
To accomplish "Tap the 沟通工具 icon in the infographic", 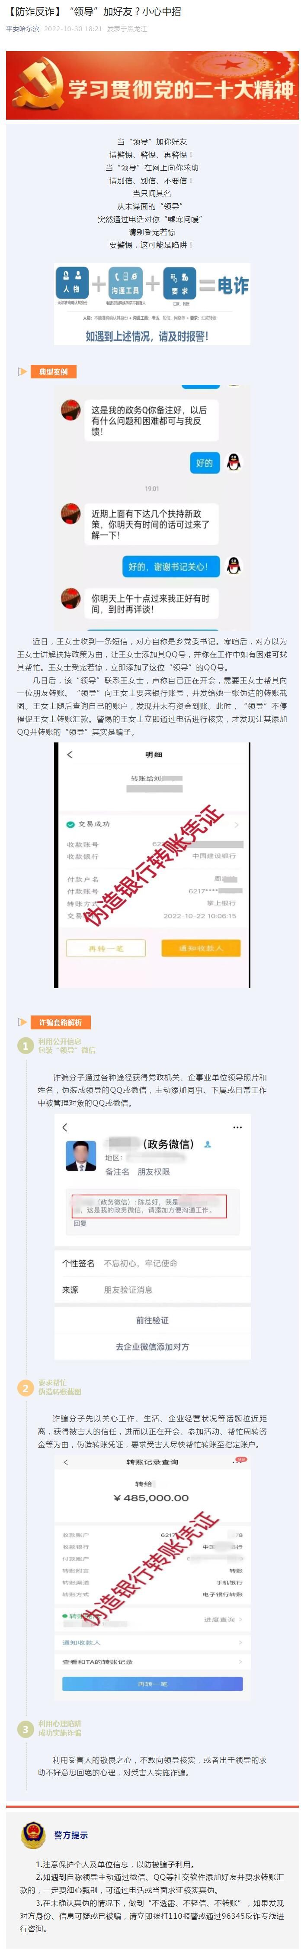I will pyautogui.click(x=125, y=283).
